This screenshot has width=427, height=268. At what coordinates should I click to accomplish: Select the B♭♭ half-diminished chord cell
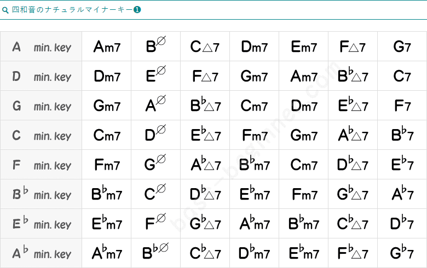156,253
